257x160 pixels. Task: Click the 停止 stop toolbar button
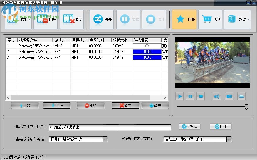[x=154, y=19]
